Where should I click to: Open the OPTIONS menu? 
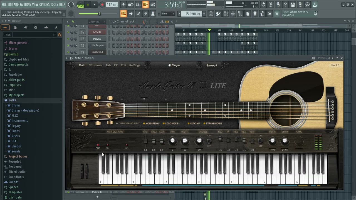click(44, 4)
